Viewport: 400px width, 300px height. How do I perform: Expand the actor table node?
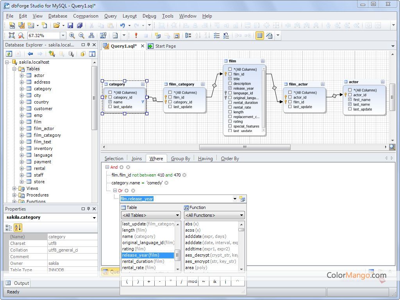pos(22,75)
